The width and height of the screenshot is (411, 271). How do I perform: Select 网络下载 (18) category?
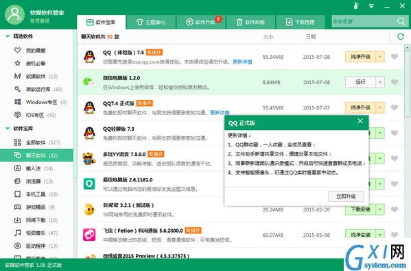[x=36, y=220]
